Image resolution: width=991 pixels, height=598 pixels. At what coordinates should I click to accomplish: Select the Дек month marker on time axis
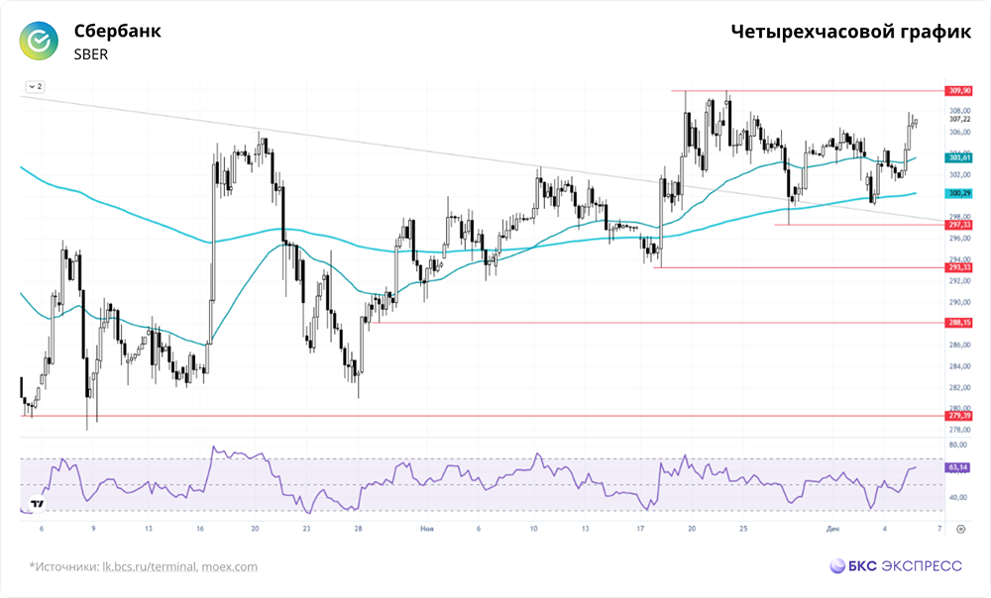[x=832, y=529]
